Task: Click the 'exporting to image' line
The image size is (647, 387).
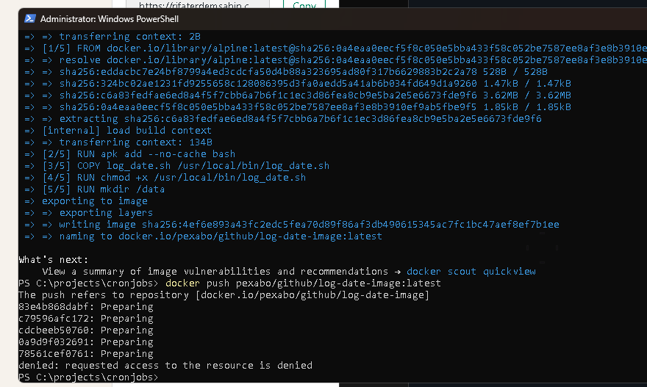Action: 86,201
